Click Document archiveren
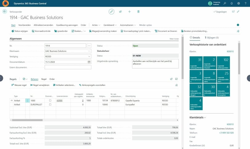 tap(166, 31)
